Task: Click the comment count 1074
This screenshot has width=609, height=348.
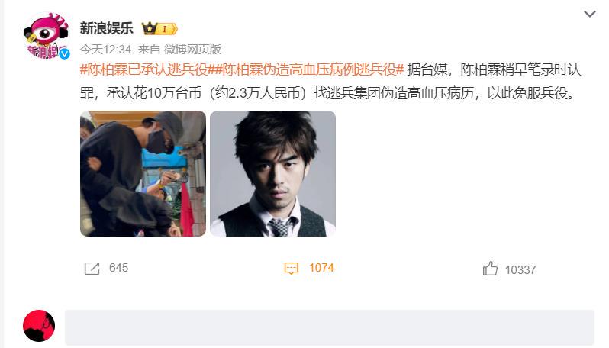Action: tap(321, 268)
